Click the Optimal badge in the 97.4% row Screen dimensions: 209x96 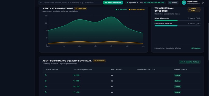(177, 92)
